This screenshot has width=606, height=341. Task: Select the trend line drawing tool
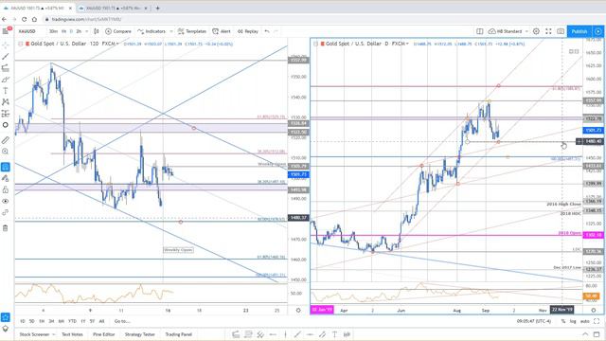coord(6,57)
